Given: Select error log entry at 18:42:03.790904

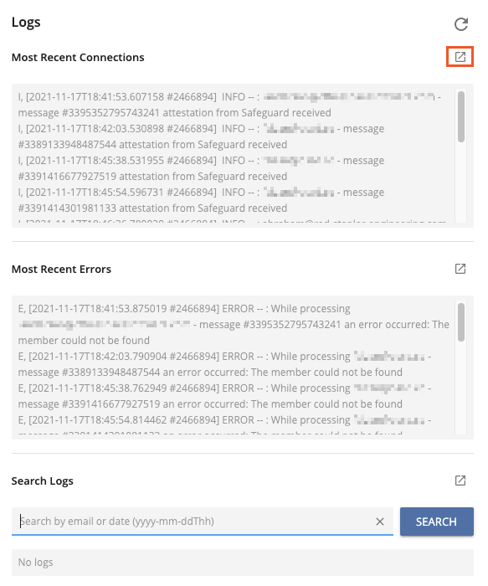Looking at the screenshot, I should coord(224,364).
